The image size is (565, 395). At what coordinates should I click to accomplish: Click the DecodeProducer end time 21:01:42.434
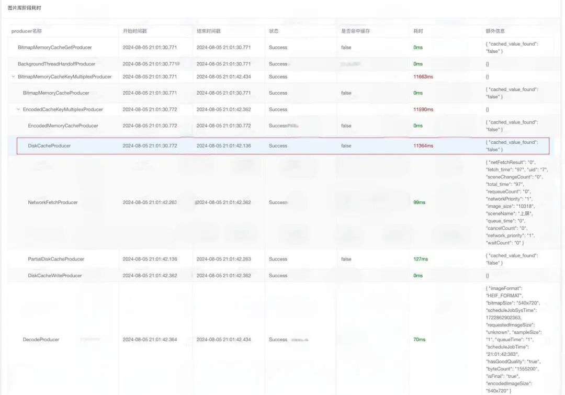(224, 340)
